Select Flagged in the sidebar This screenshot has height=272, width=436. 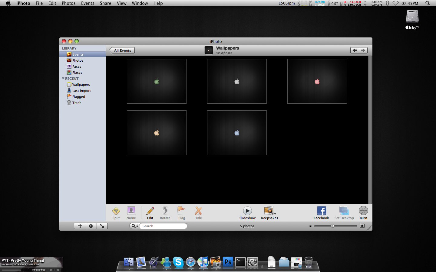[83, 97]
